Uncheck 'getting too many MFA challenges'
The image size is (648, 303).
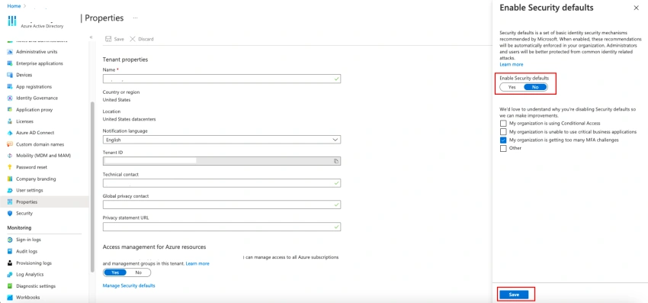(x=503, y=140)
